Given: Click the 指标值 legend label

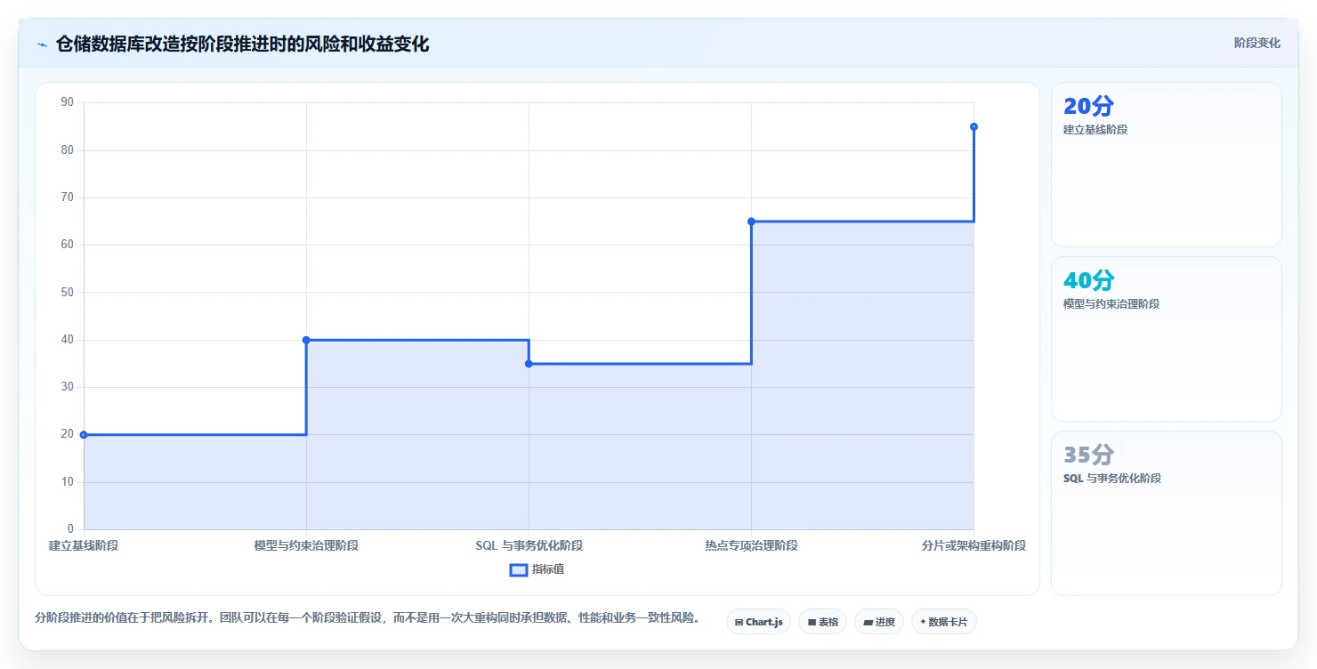Looking at the screenshot, I should tap(548, 569).
